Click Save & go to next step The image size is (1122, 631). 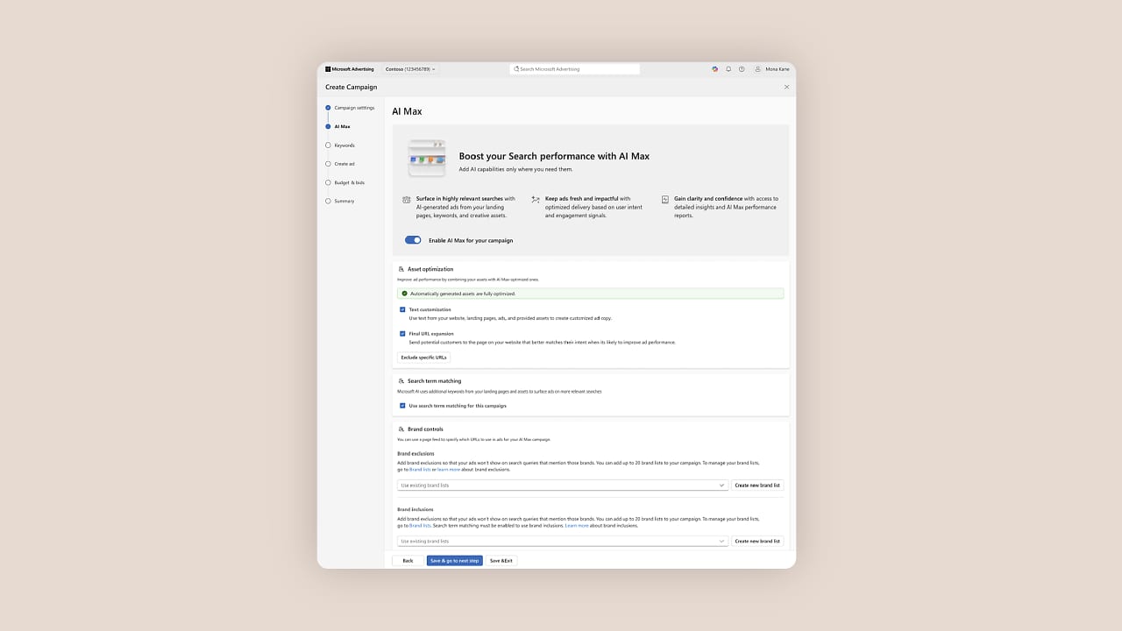pyautogui.click(x=455, y=560)
